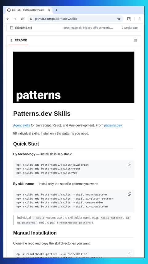Screen dimensions: 148x264
Task: Open the tab search icon beside the star
Action: point(129,19)
